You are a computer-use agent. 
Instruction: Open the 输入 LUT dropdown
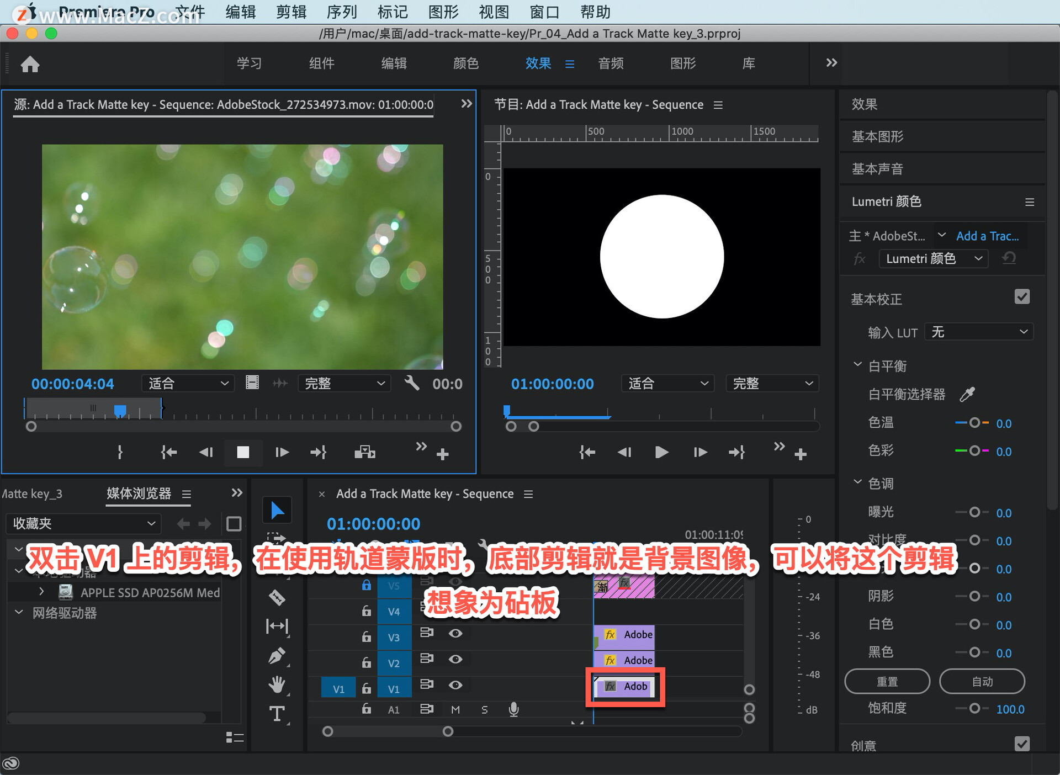point(978,332)
